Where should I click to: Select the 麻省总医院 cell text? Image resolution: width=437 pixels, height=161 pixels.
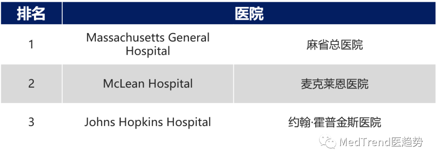tap(335, 45)
